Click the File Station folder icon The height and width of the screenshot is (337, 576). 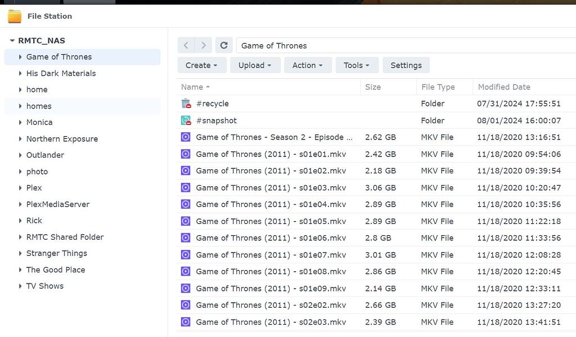click(x=15, y=16)
